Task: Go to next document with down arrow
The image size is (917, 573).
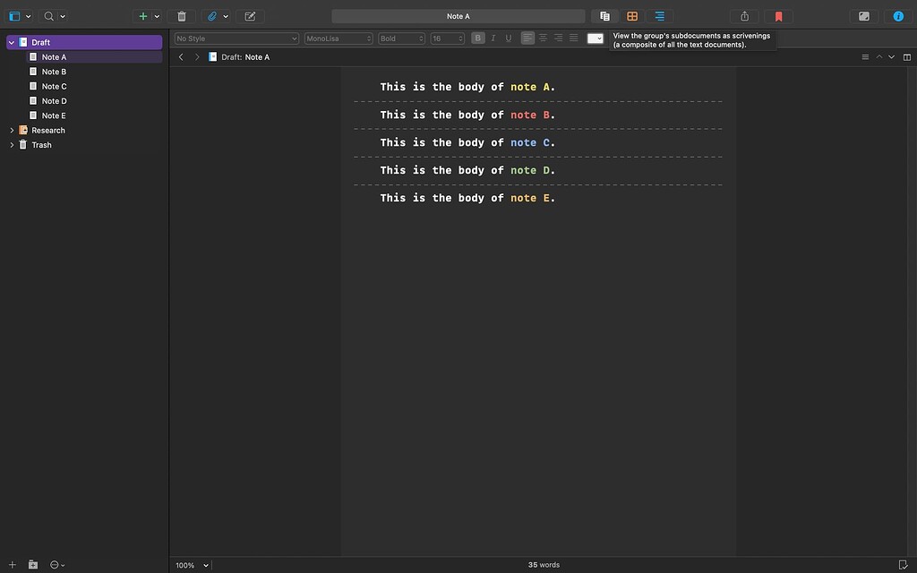Action: tap(891, 56)
